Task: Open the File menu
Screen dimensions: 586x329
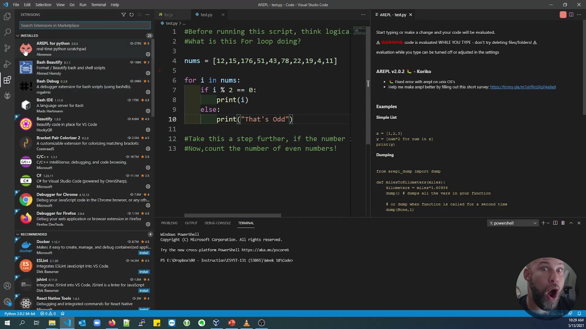Action: coord(16,5)
